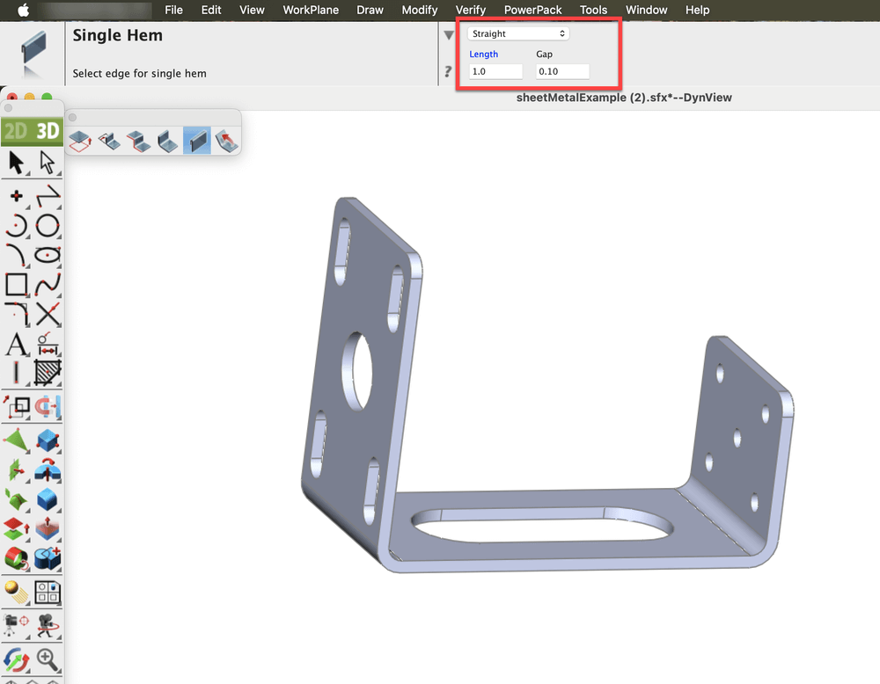Pick the Text tool with letter A
Image resolution: width=880 pixels, height=684 pixels.
pos(17,344)
